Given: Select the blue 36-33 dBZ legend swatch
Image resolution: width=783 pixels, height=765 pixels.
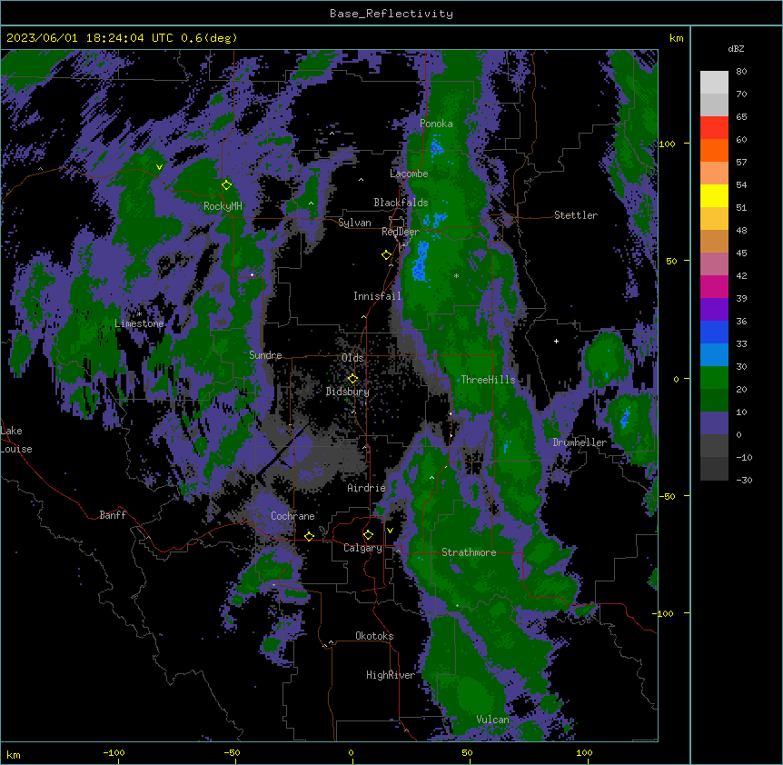Looking at the screenshot, I should click(x=714, y=332).
